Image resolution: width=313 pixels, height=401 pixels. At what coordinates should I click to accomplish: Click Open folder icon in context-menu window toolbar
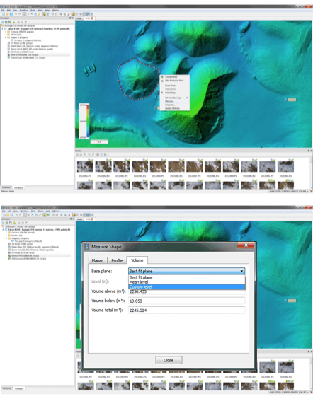click(x=7, y=14)
